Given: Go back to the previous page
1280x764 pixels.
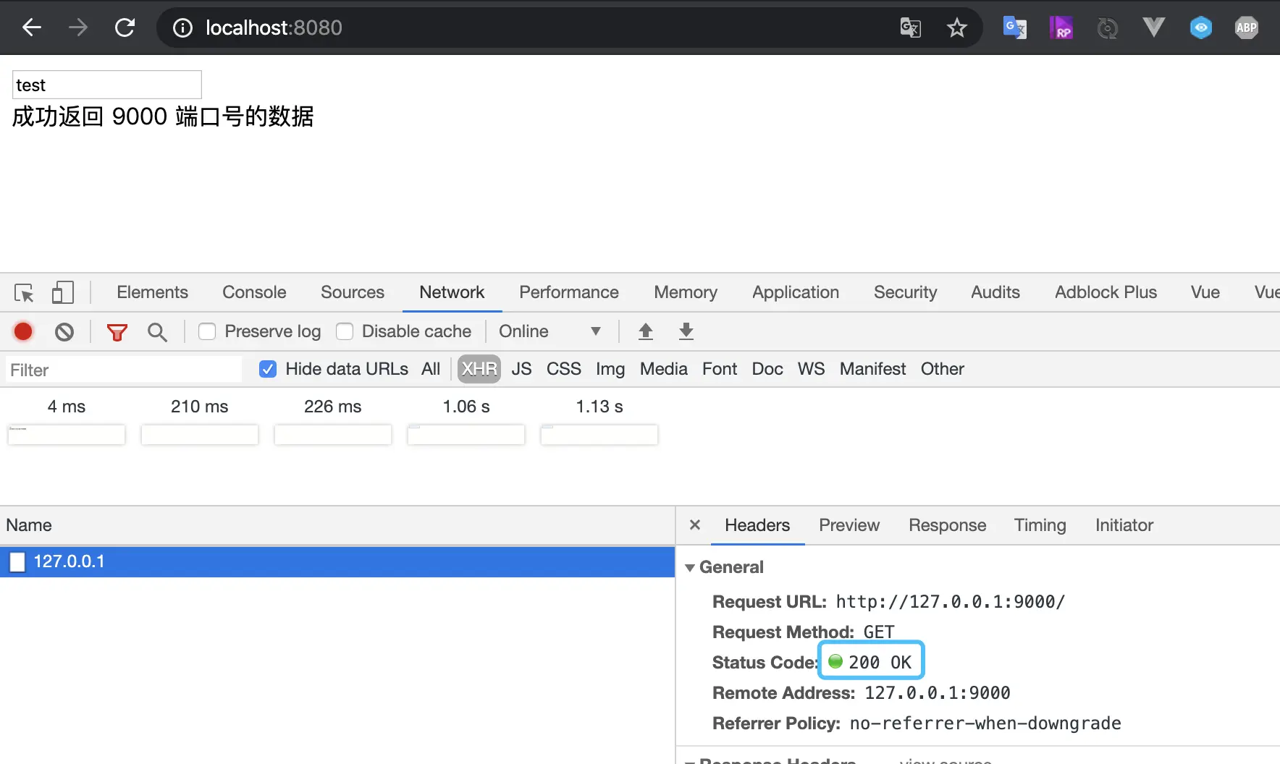Looking at the screenshot, I should click(x=32, y=27).
